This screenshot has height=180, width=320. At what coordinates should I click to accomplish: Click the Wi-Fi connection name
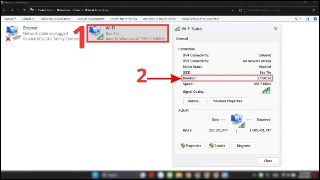[110, 28]
